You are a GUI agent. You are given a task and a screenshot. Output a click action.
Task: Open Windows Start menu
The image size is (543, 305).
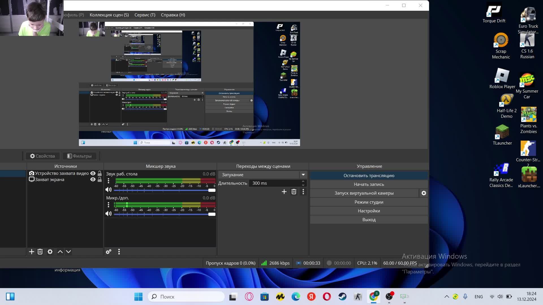coord(138,297)
